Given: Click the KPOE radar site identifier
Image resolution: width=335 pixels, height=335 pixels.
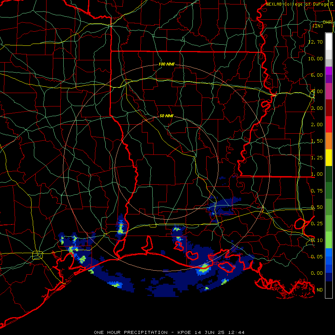Looking at the screenshot, I should [x=185, y=332].
